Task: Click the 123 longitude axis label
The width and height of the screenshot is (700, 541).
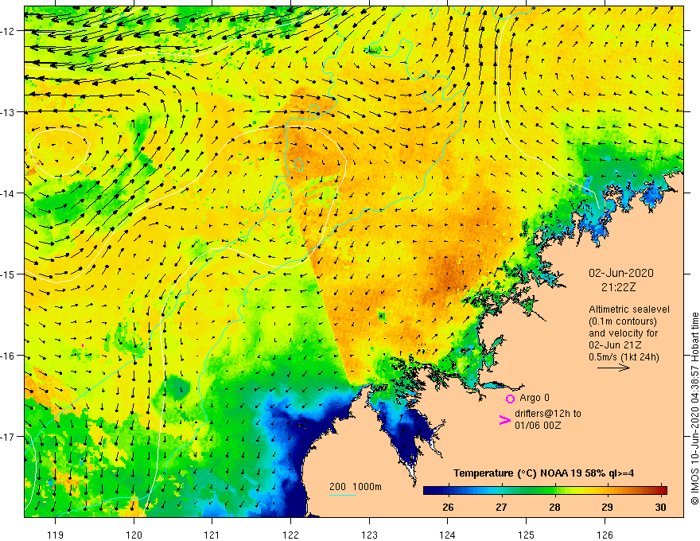Action: click(x=369, y=535)
